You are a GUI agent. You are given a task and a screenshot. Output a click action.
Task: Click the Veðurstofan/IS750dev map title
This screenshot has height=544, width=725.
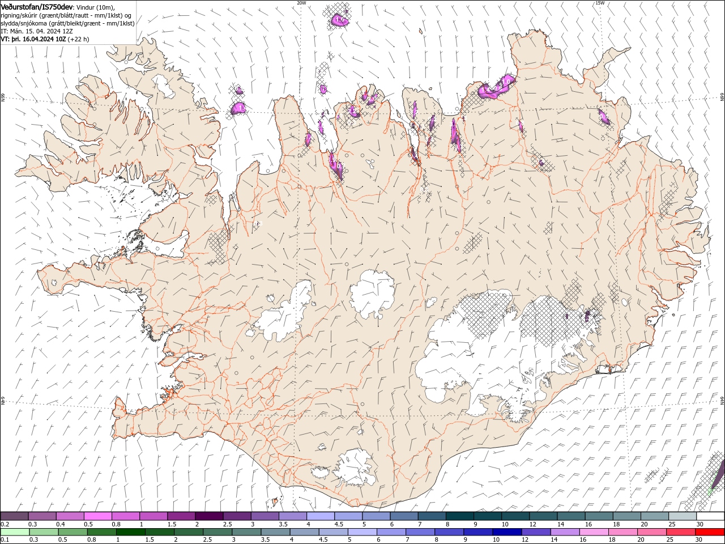tap(37, 7)
